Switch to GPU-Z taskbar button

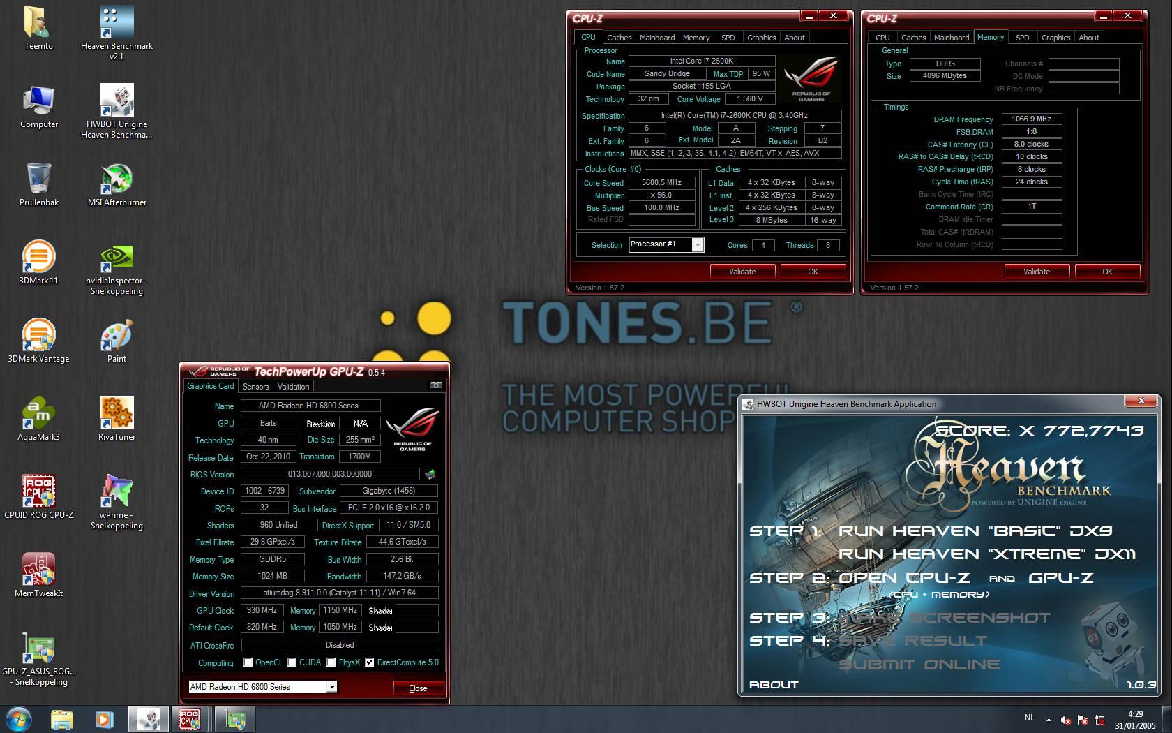[x=234, y=719]
